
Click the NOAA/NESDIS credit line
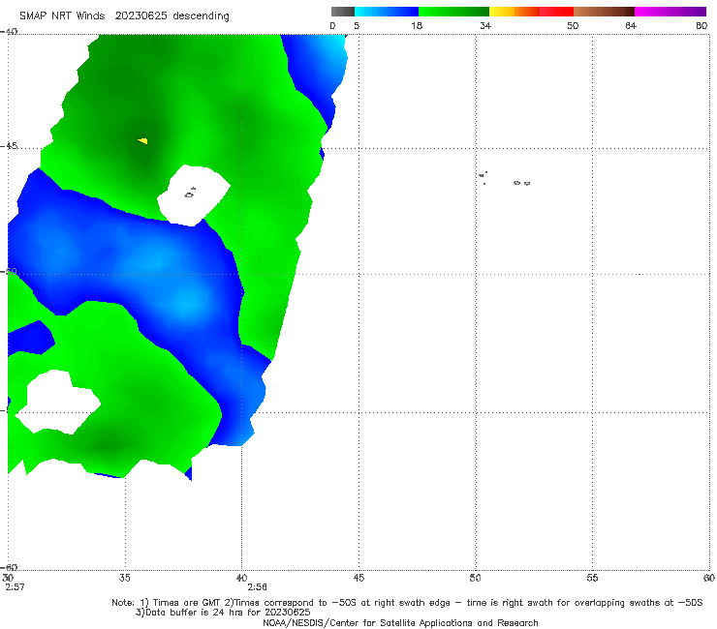(400, 622)
